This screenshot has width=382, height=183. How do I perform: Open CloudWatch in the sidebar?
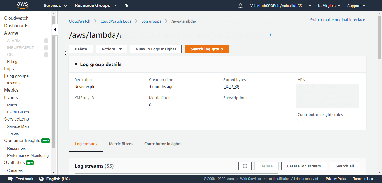(x=16, y=18)
